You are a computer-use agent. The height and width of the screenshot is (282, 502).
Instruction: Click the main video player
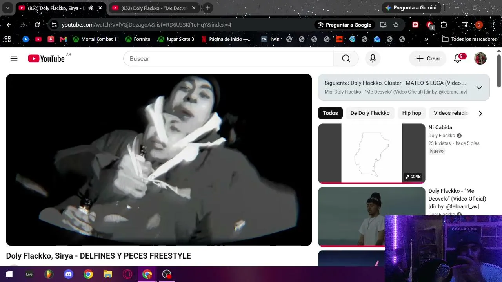pos(159,160)
